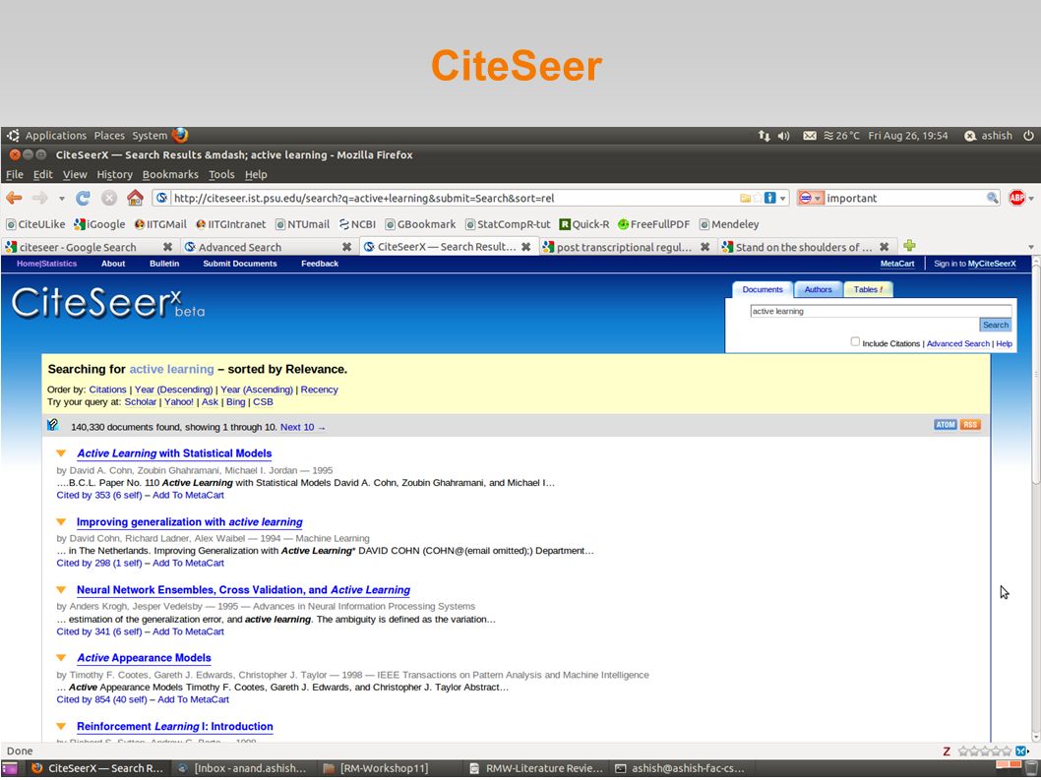Click the ATOM feed icon
1041x780 pixels.
click(x=945, y=425)
